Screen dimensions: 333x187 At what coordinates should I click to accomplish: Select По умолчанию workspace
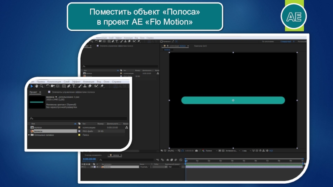click(268, 42)
